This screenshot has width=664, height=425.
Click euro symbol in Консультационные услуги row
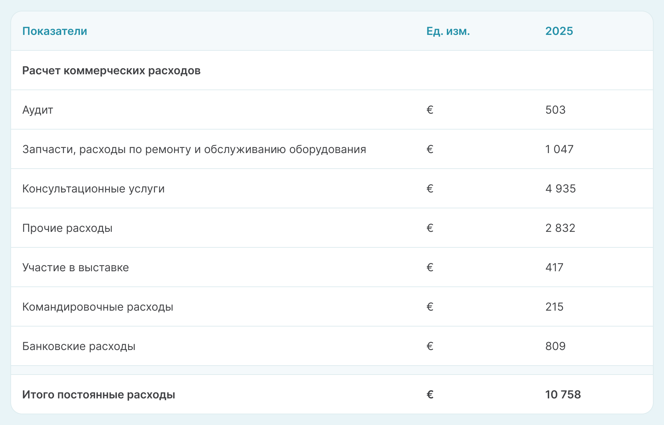pyautogui.click(x=430, y=189)
